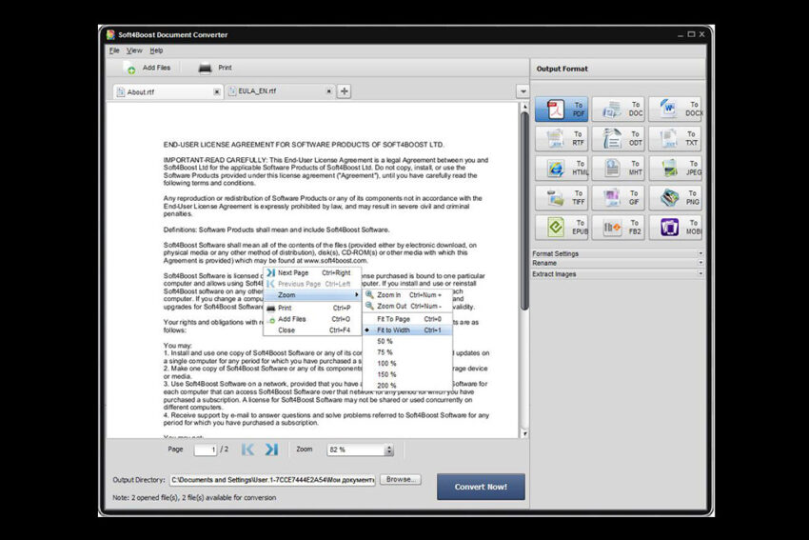Click the Print toolbar button
Image resolution: width=809 pixels, height=540 pixels.
click(215, 68)
